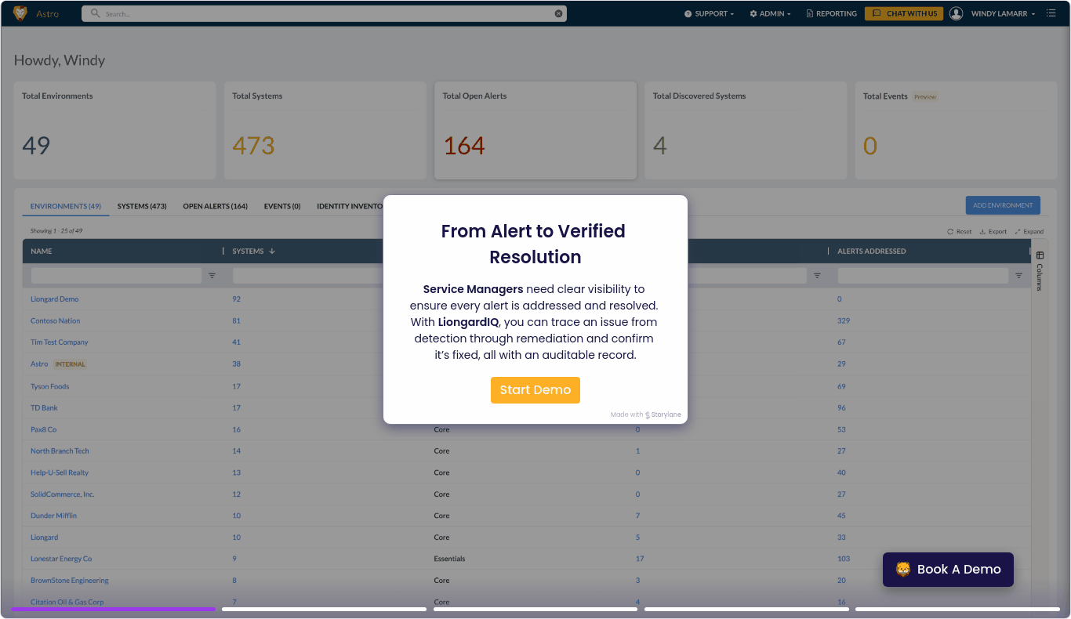Jump to the second demo progress segment
The width and height of the screenshot is (1071, 619).
coord(324,609)
